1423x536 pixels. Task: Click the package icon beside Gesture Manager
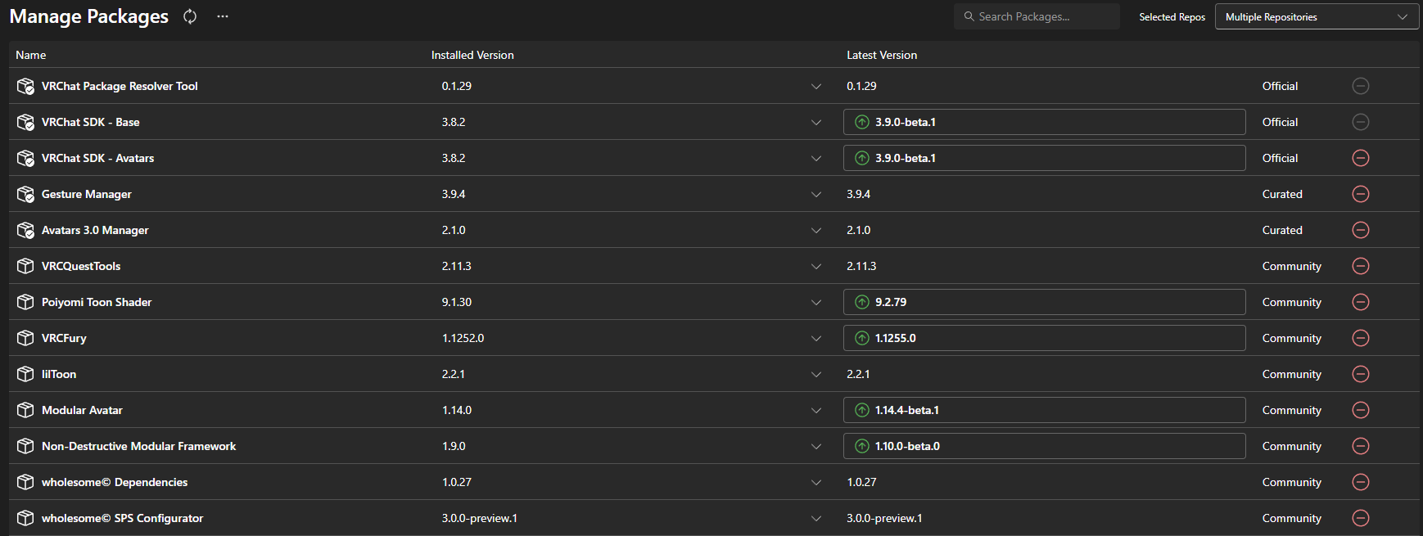click(x=25, y=194)
